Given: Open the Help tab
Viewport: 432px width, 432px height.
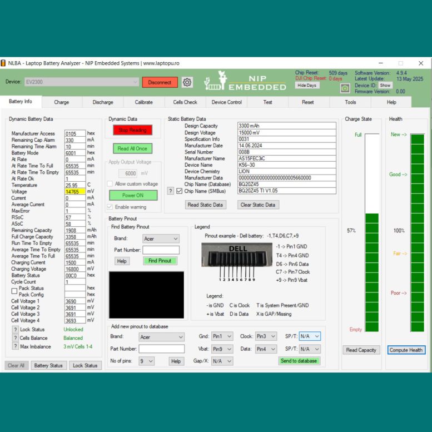Looking at the screenshot, I should [391, 102].
